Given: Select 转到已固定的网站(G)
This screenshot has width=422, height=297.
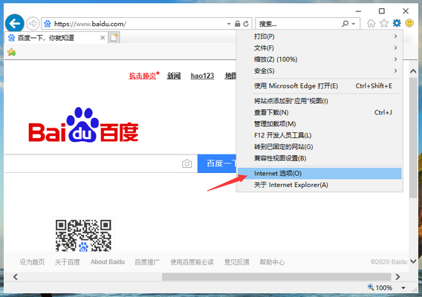Looking at the screenshot, I should point(319,146).
